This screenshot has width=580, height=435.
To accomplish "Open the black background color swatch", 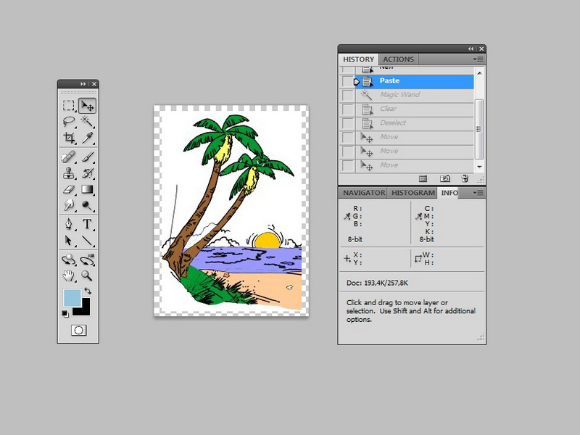I will (86, 311).
